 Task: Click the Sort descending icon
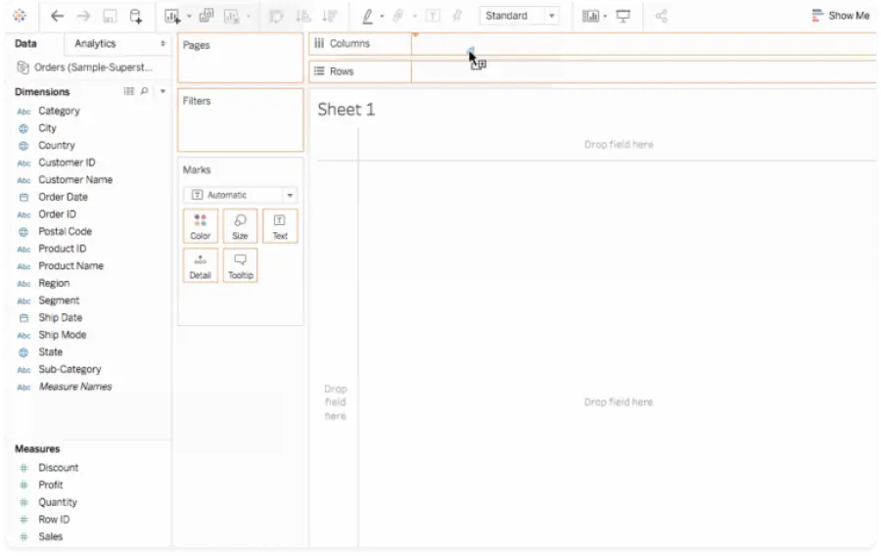pyautogui.click(x=330, y=17)
